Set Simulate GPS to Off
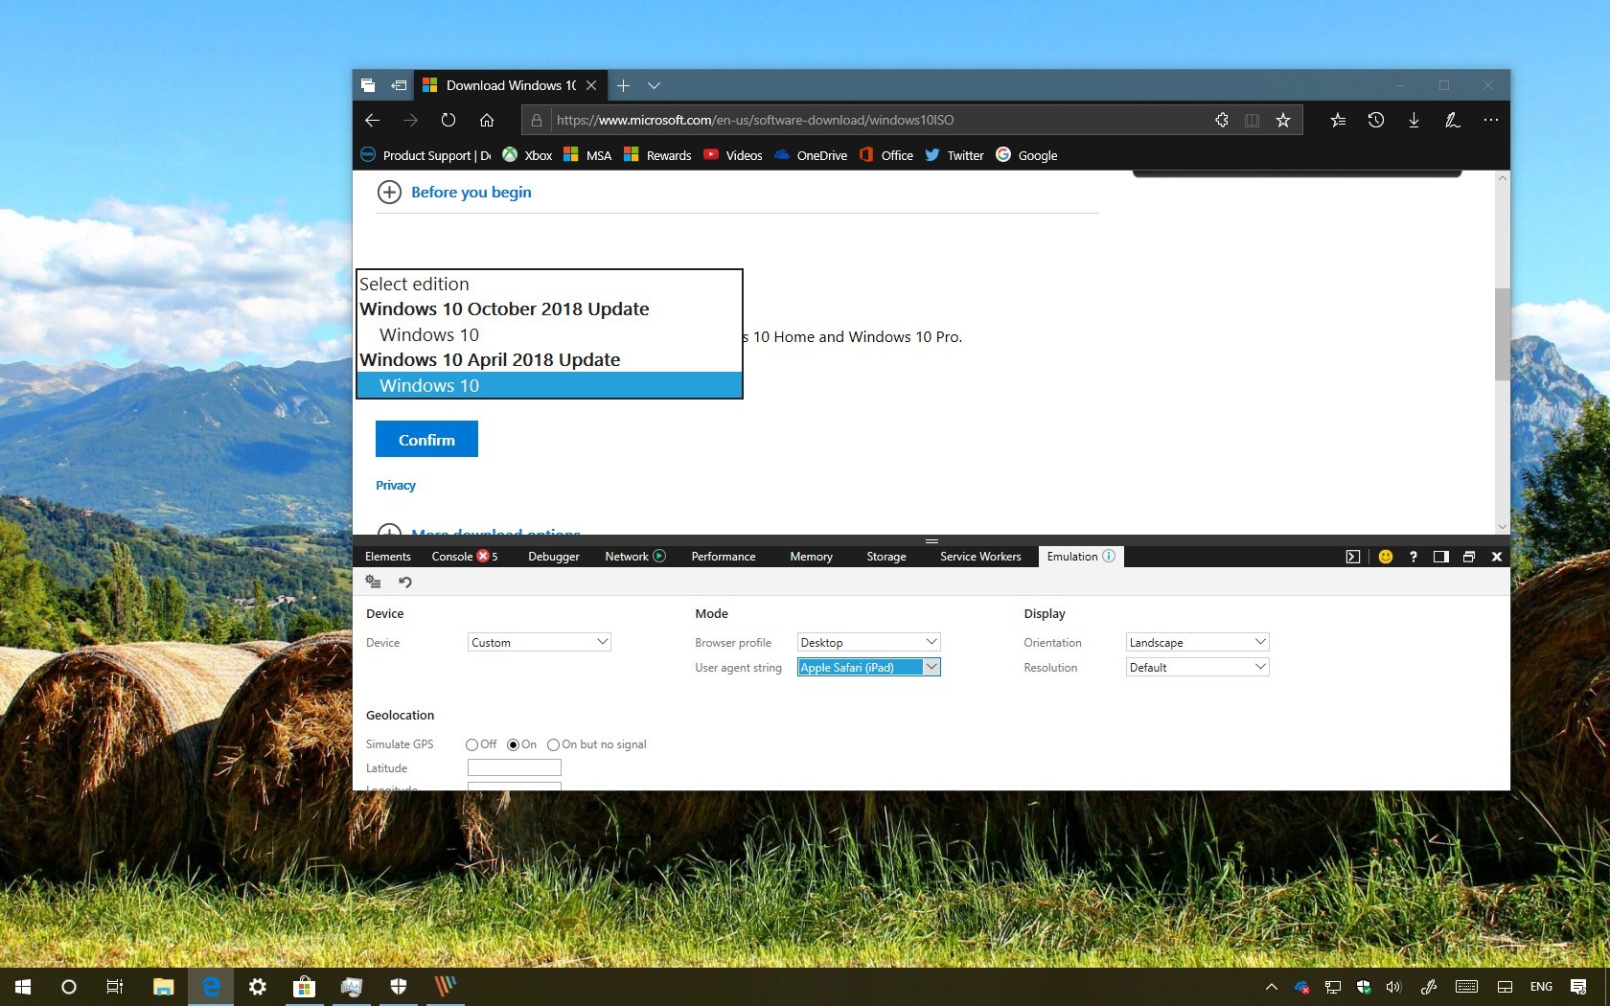 (471, 744)
